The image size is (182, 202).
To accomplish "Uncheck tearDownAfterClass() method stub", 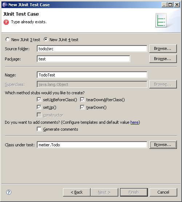I will pyautogui.click(x=82, y=100).
